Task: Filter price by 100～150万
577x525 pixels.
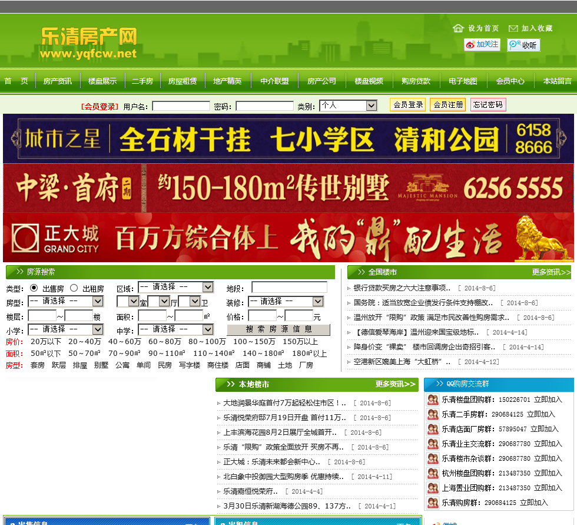Action: tap(254, 342)
